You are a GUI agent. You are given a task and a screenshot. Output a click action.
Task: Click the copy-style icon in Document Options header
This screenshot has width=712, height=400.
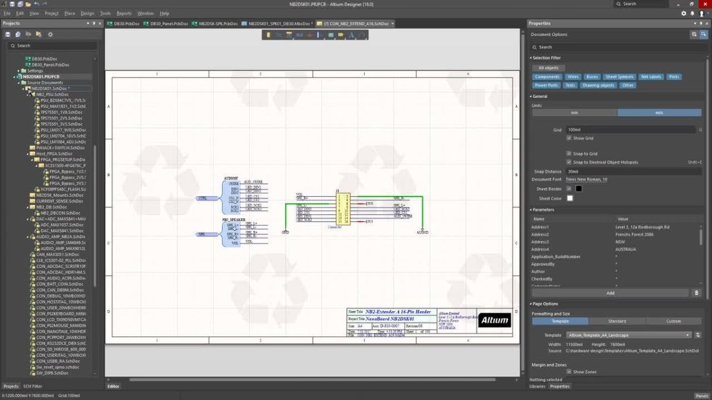694,34
